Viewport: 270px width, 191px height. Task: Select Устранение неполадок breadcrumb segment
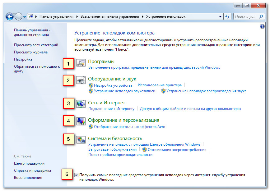[x=166, y=16]
